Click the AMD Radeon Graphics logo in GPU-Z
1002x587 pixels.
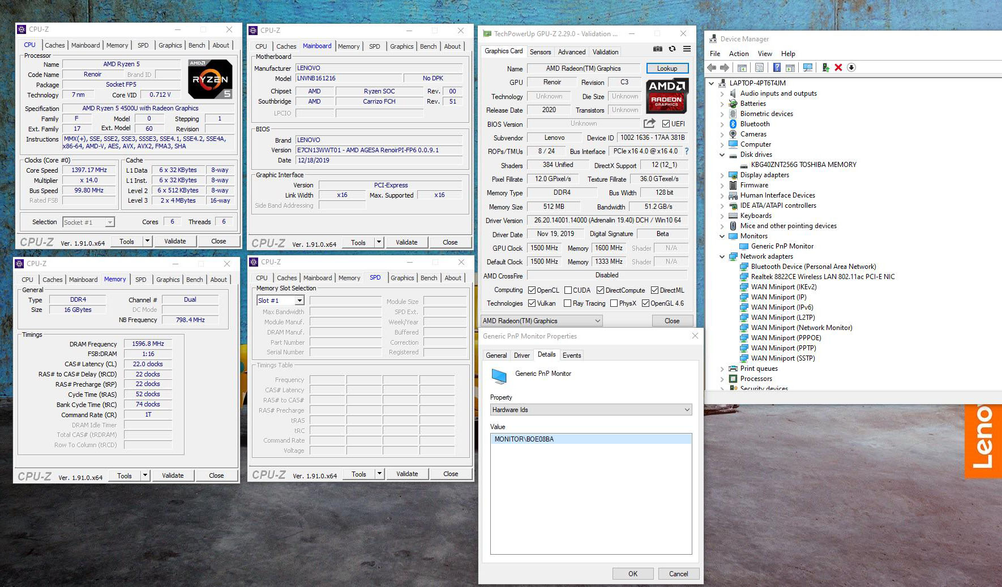(667, 95)
